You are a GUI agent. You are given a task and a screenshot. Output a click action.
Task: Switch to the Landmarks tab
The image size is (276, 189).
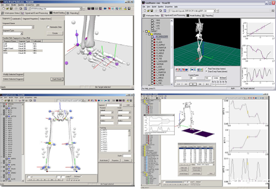pyautogui.click(x=16, y=18)
